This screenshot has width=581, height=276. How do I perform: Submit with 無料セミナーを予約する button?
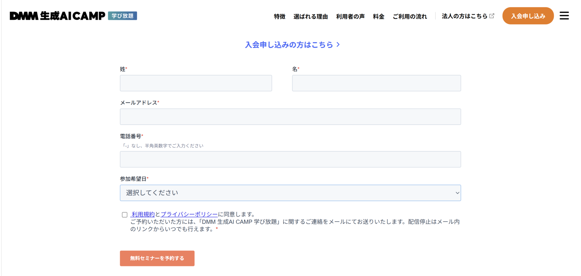tap(157, 258)
